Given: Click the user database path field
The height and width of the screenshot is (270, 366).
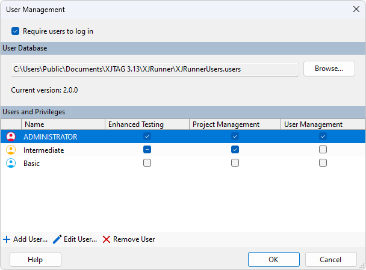Looking at the screenshot, I should (155, 69).
